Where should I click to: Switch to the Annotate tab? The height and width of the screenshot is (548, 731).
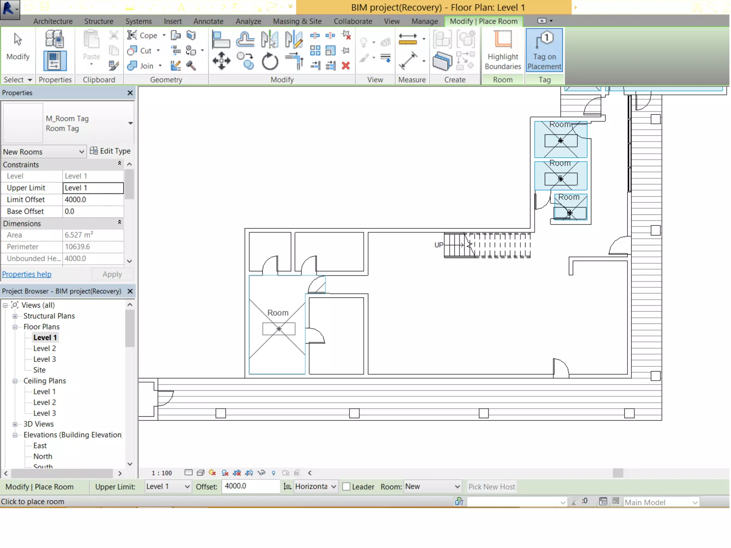coord(208,21)
